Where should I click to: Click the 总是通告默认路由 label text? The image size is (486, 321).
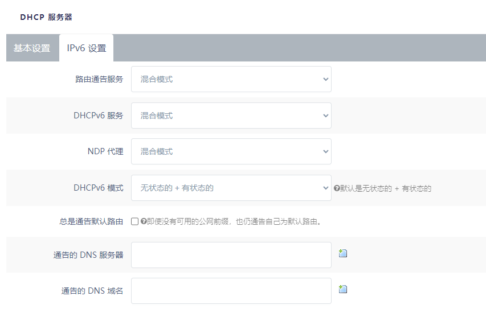91,221
